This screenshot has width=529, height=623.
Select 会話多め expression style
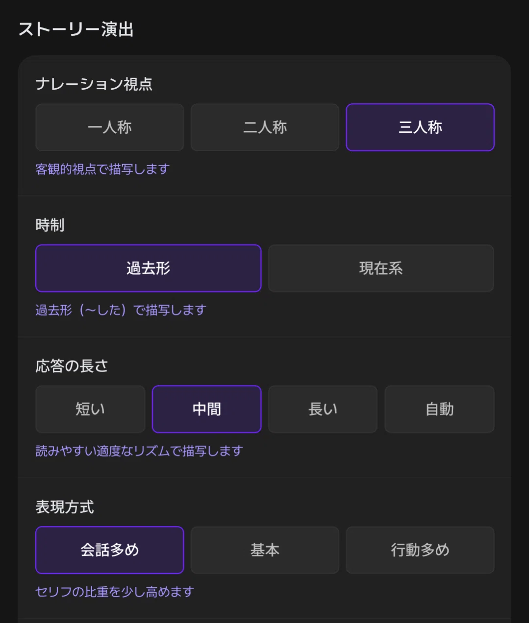pos(110,550)
